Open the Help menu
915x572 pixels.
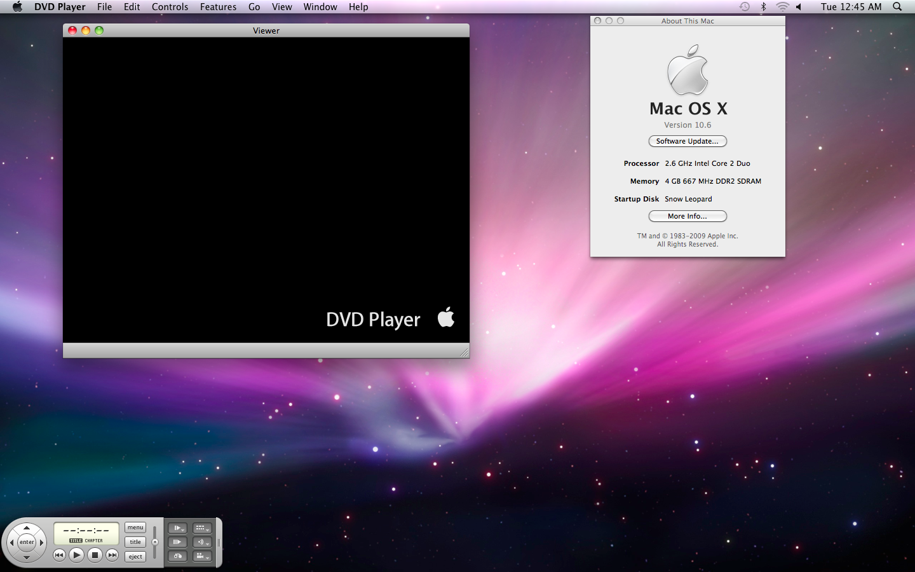pos(358,6)
